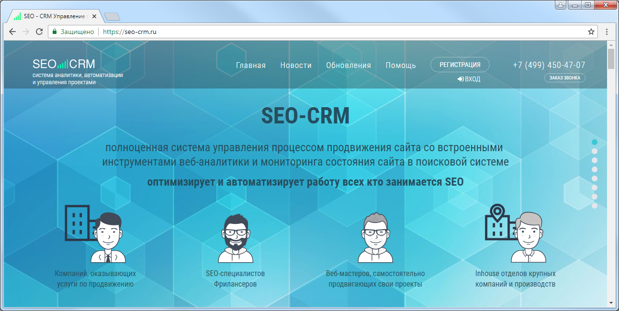Image resolution: width=619 pixels, height=311 pixels.
Task: Click the Chrome user profile icon
Action: pos(560,5)
